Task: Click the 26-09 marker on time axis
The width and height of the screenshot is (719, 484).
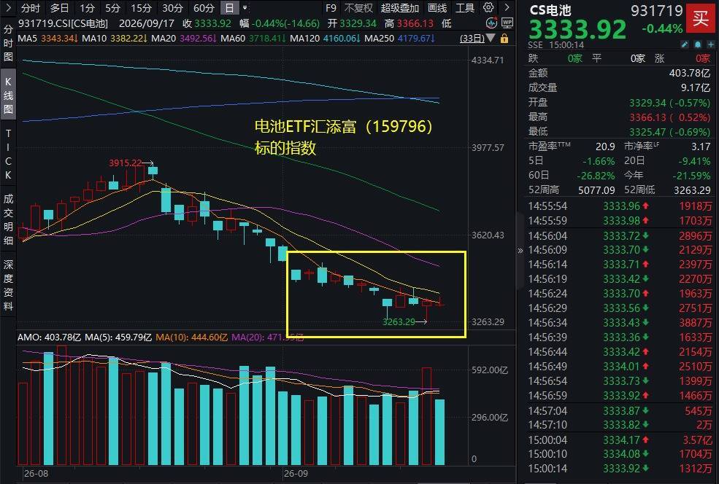Action: 296,473
